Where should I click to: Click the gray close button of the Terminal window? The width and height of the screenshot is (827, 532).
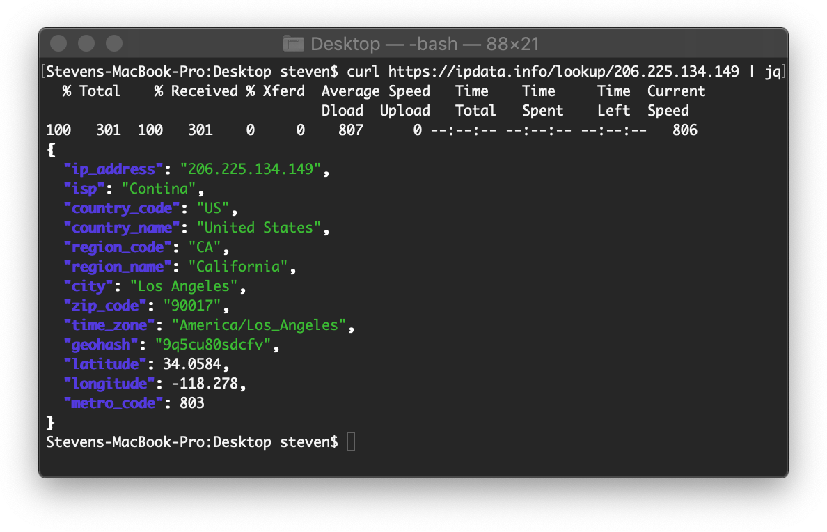pos(58,43)
